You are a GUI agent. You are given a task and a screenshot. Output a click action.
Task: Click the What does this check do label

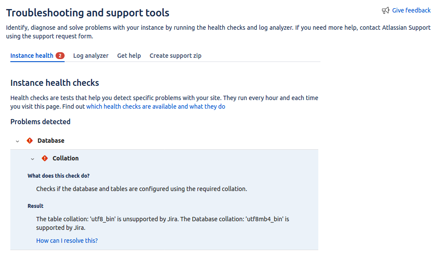pyautogui.click(x=59, y=176)
